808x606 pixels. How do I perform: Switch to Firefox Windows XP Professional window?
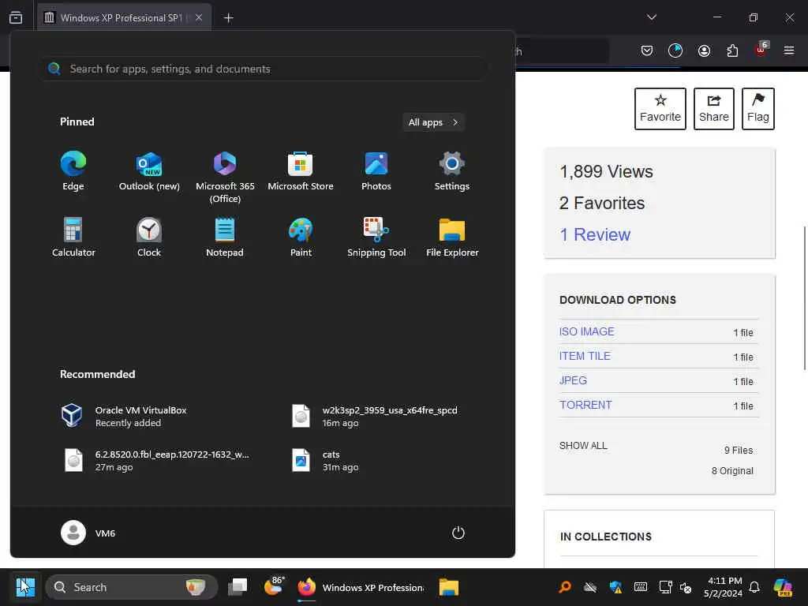coord(361,587)
